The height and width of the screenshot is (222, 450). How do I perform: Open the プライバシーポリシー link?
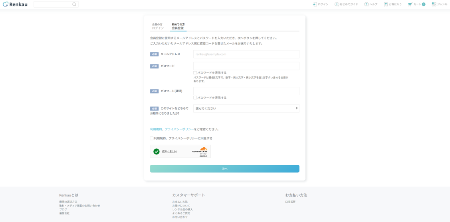coord(179,129)
